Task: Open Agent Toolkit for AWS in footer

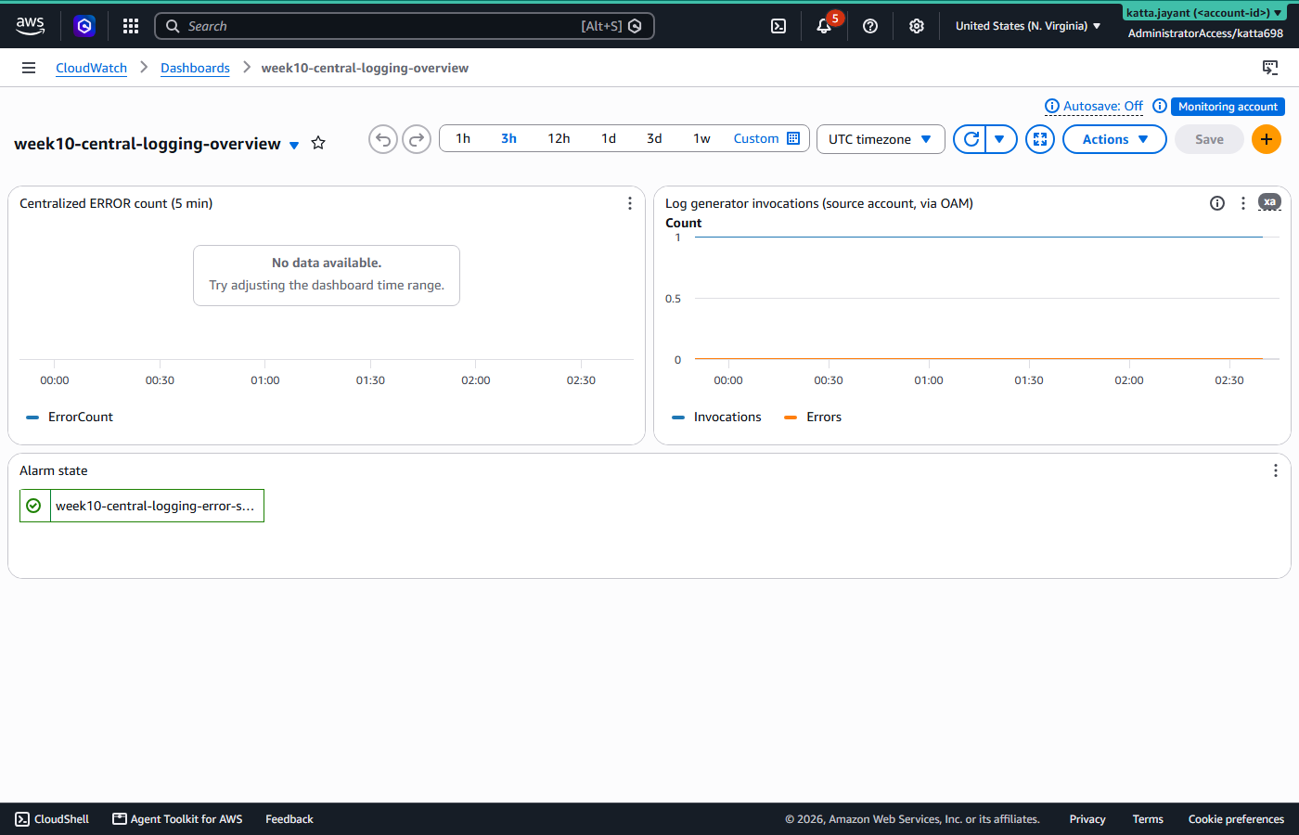Action: (177, 819)
